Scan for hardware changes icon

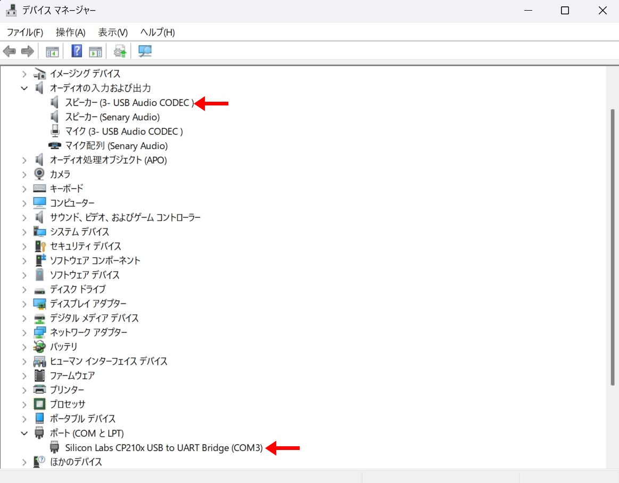coord(145,52)
